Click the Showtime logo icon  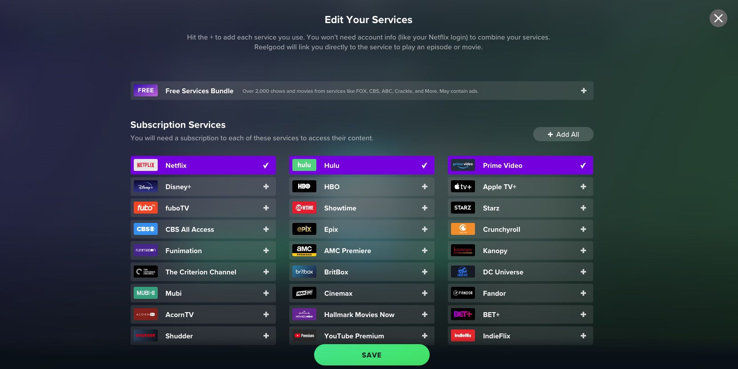coord(304,208)
